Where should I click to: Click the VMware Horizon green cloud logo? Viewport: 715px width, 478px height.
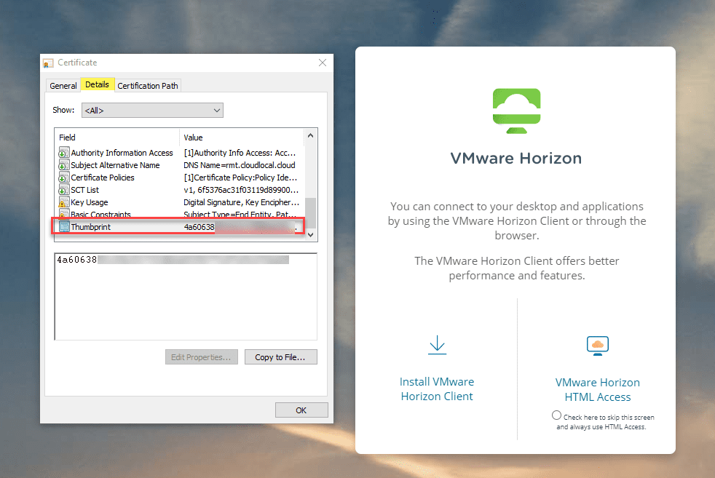[516, 111]
